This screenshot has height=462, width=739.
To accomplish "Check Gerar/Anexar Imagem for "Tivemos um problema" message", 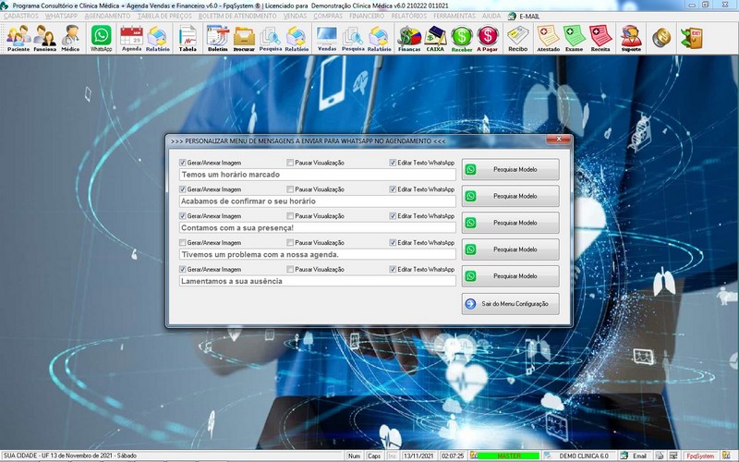I will [x=183, y=243].
